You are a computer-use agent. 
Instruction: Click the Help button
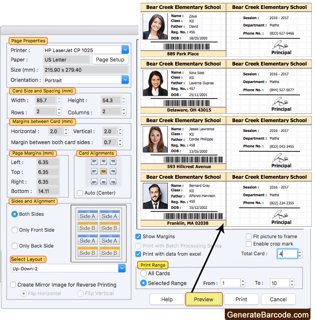tap(167, 299)
